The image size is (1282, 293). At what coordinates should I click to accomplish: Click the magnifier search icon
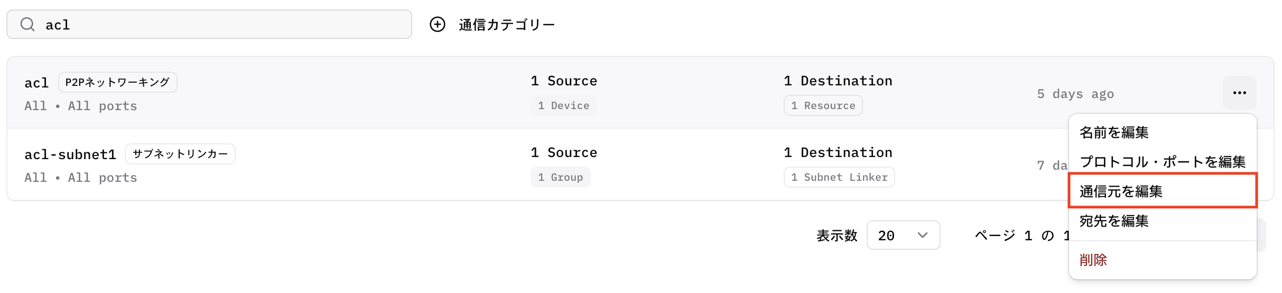click(x=27, y=24)
